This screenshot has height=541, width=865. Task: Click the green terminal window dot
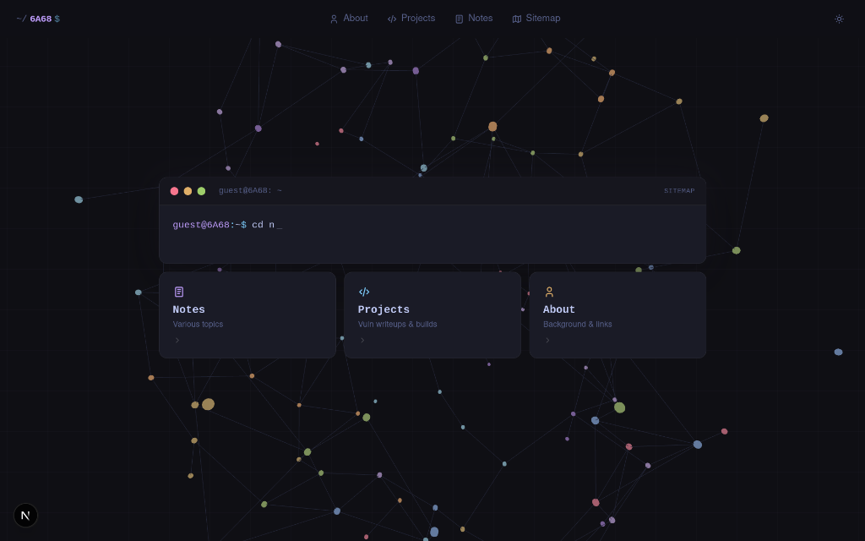click(201, 191)
